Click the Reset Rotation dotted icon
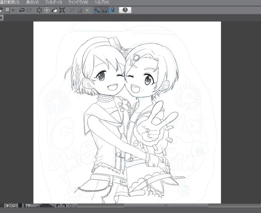 70,205
